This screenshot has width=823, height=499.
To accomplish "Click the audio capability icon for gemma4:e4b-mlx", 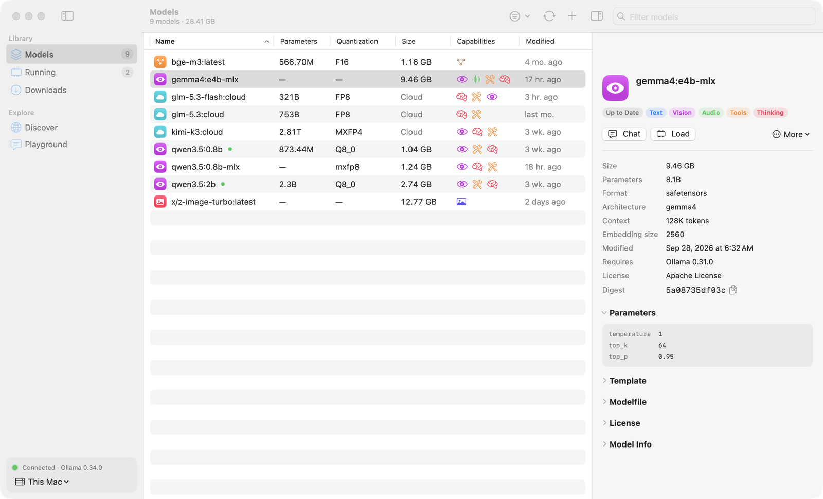I will (476, 79).
